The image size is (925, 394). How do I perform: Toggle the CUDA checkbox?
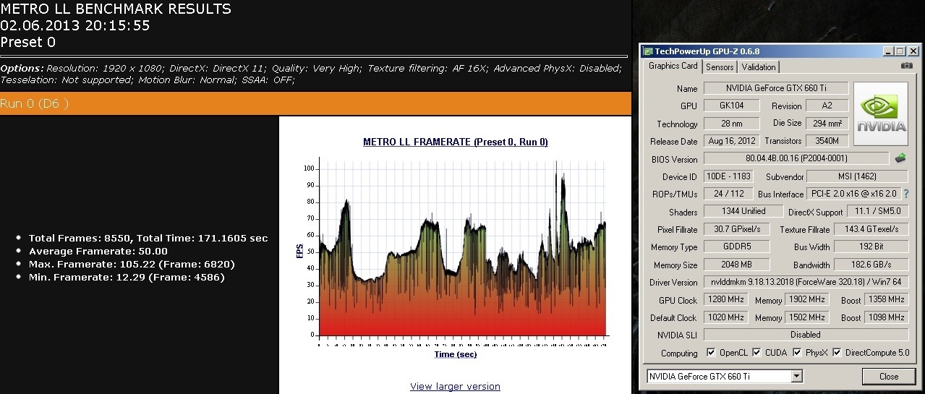click(x=756, y=353)
